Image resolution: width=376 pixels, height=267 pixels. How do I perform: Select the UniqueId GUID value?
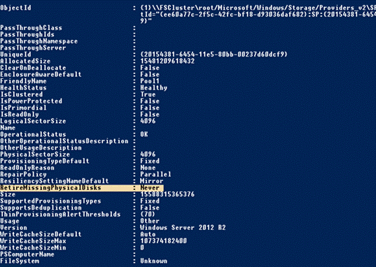point(214,55)
